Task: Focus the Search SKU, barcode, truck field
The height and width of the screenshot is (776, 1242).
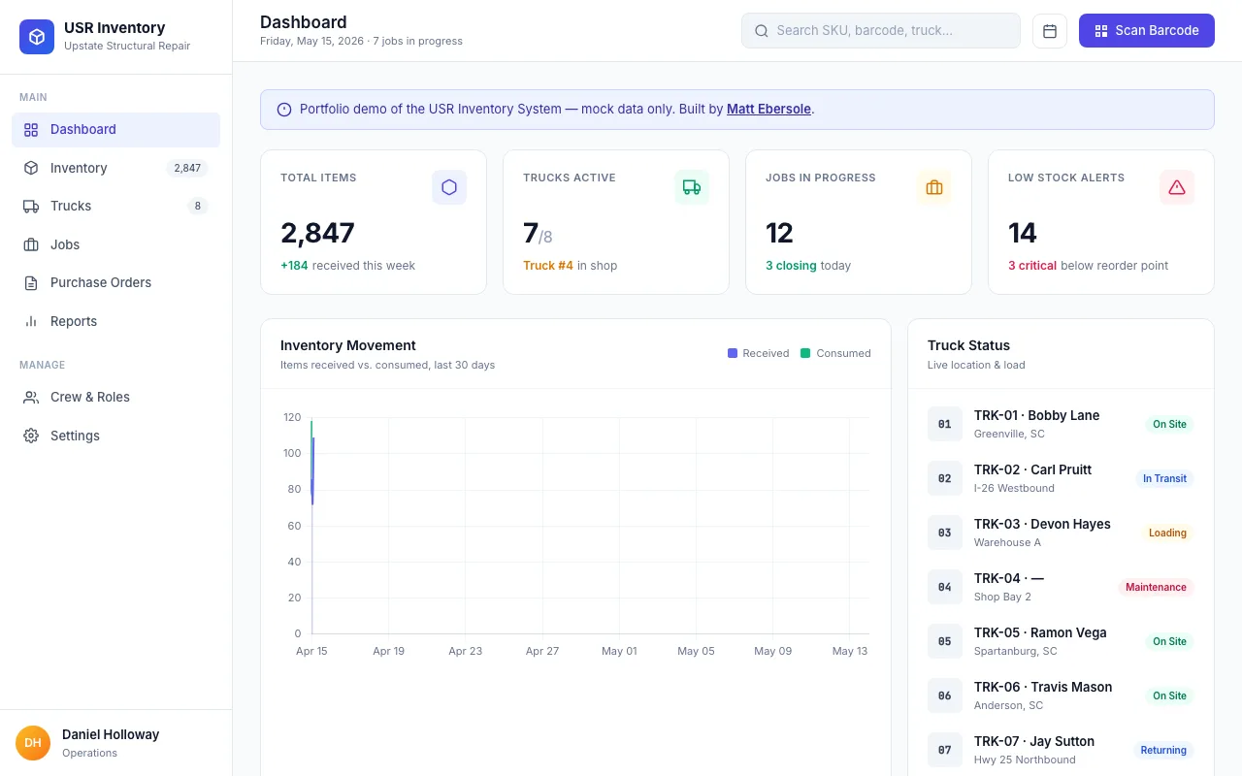Action: coord(881,31)
